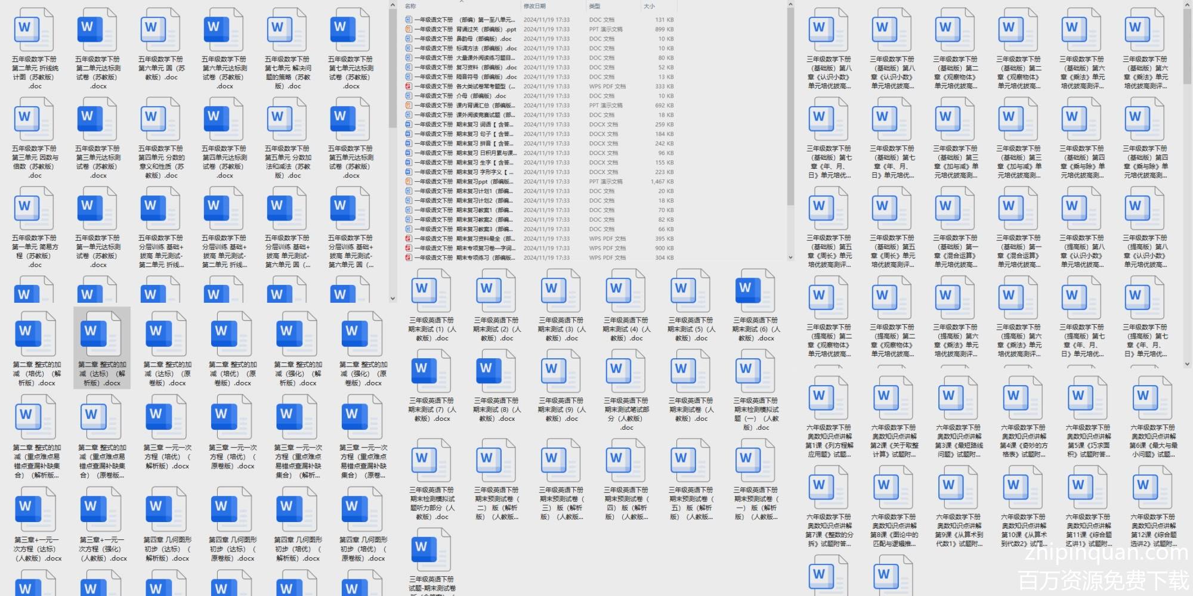
Task: Select 一年级语文下册 背诵过关 ppt file row
Action: [x=465, y=29]
